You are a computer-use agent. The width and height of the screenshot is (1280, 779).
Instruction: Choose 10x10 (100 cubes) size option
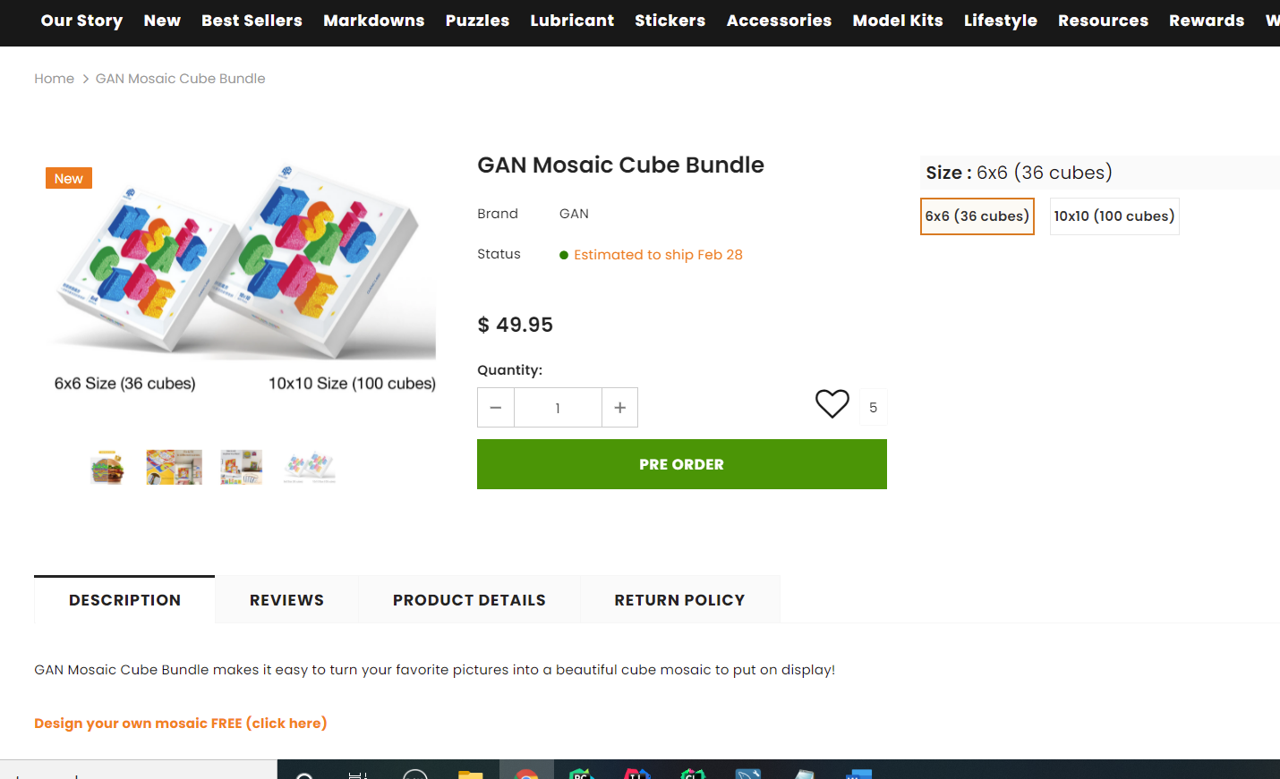1114,216
